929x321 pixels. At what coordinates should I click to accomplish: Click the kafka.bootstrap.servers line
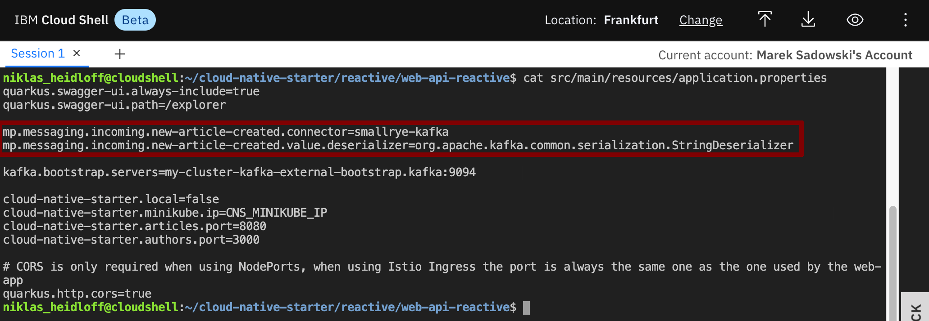[239, 172]
